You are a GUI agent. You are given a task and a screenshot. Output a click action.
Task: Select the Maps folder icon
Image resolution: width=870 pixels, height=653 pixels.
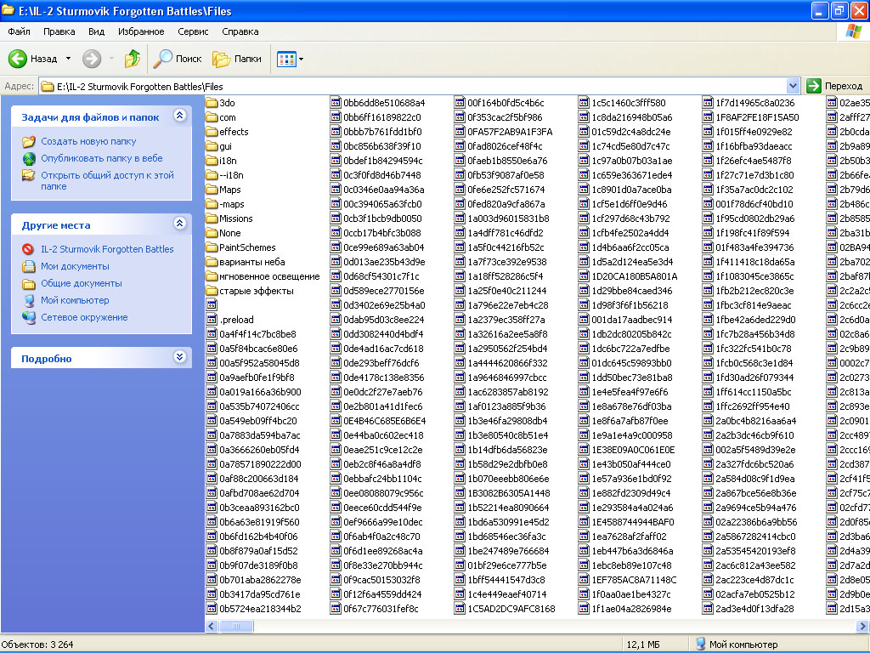tap(212, 190)
